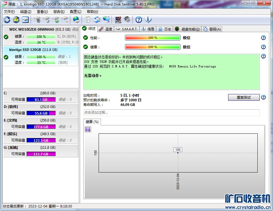Screen dimensions: 273x211
Task: Open the 报告 menu
Action: [59, 12]
